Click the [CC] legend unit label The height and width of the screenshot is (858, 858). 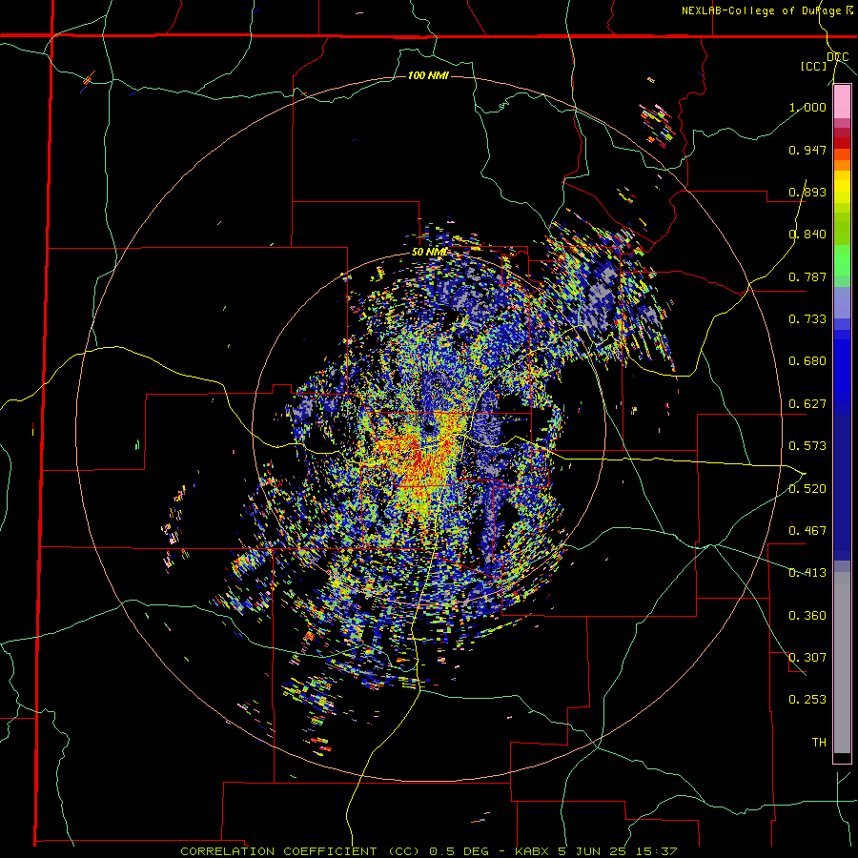pyautogui.click(x=814, y=66)
